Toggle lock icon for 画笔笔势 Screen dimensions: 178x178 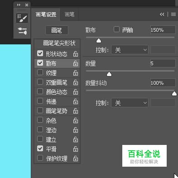pyautogui.click(x=76, y=111)
